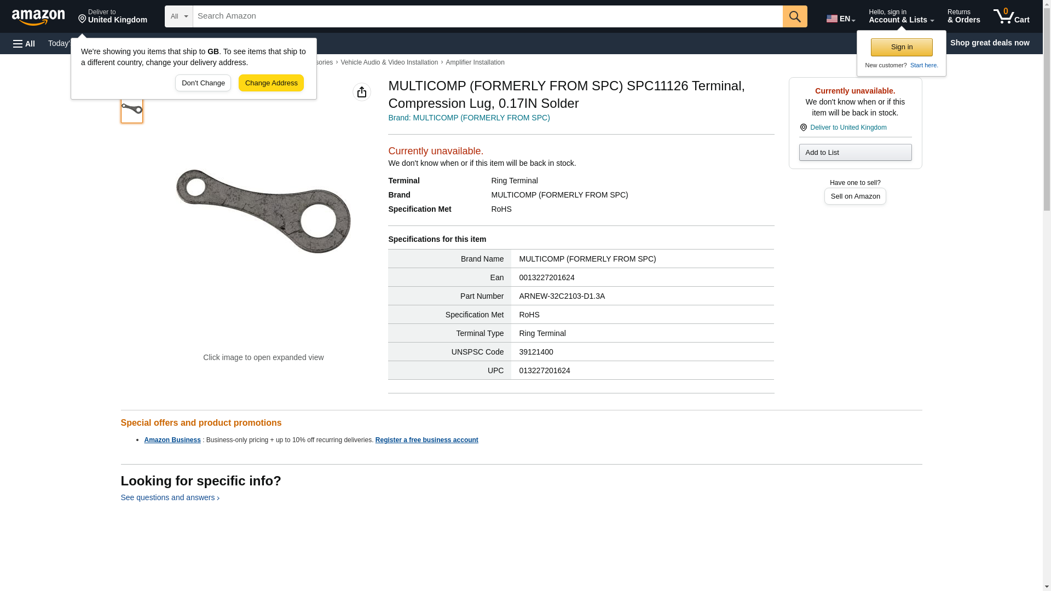This screenshot has height=591, width=1051.
Task: Open Returns & Orders
Action: 963,16
